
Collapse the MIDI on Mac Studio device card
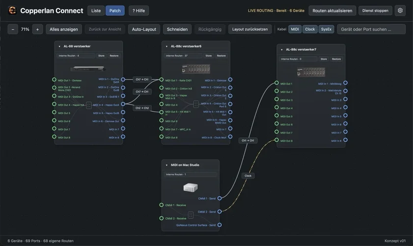pos(166,165)
